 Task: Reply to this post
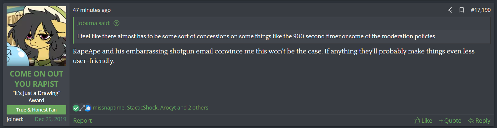pyautogui.click(x=479, y=121)
